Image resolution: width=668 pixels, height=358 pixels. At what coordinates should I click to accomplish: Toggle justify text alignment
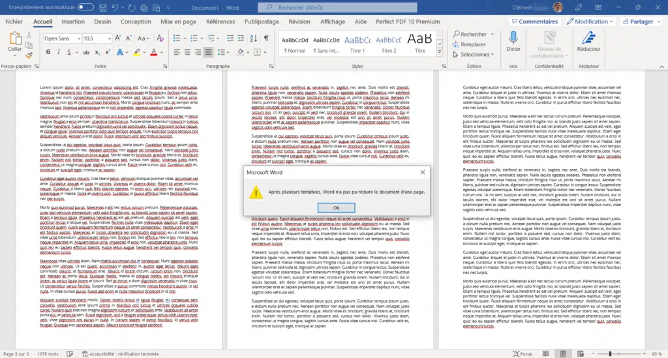(208, 52)
